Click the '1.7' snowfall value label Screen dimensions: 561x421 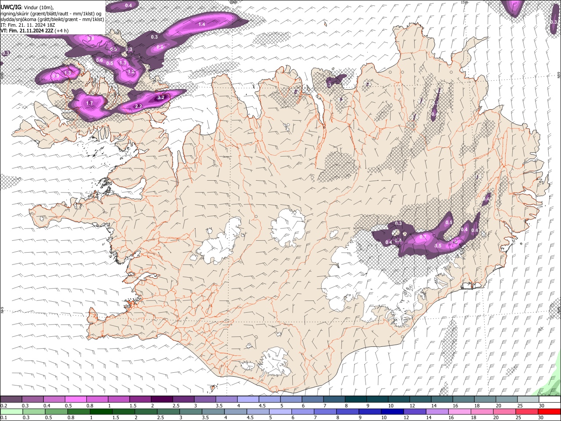(x=89, y=103)
